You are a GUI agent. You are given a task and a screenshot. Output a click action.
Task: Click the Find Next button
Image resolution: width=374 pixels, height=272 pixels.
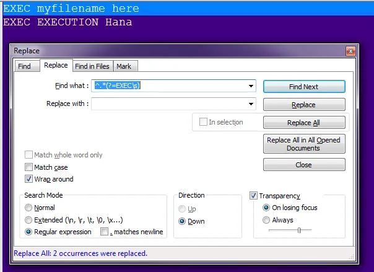pyautogui.click(x=304, y=86)
